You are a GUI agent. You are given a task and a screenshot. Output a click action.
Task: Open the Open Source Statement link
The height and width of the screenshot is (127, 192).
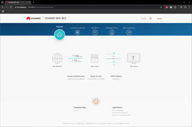[120, 113]
